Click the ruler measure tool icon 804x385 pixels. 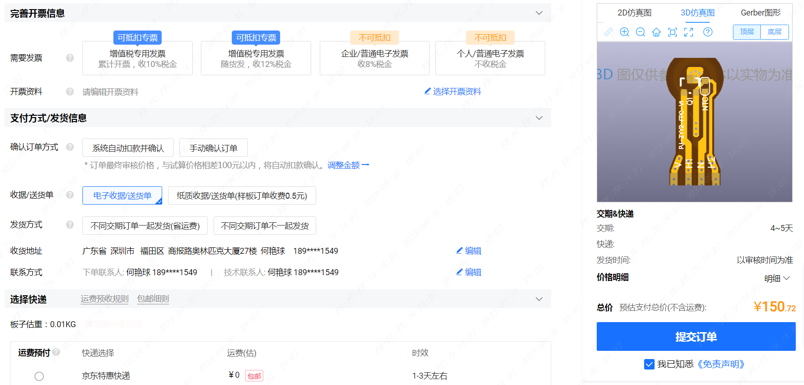pos(609,32)
